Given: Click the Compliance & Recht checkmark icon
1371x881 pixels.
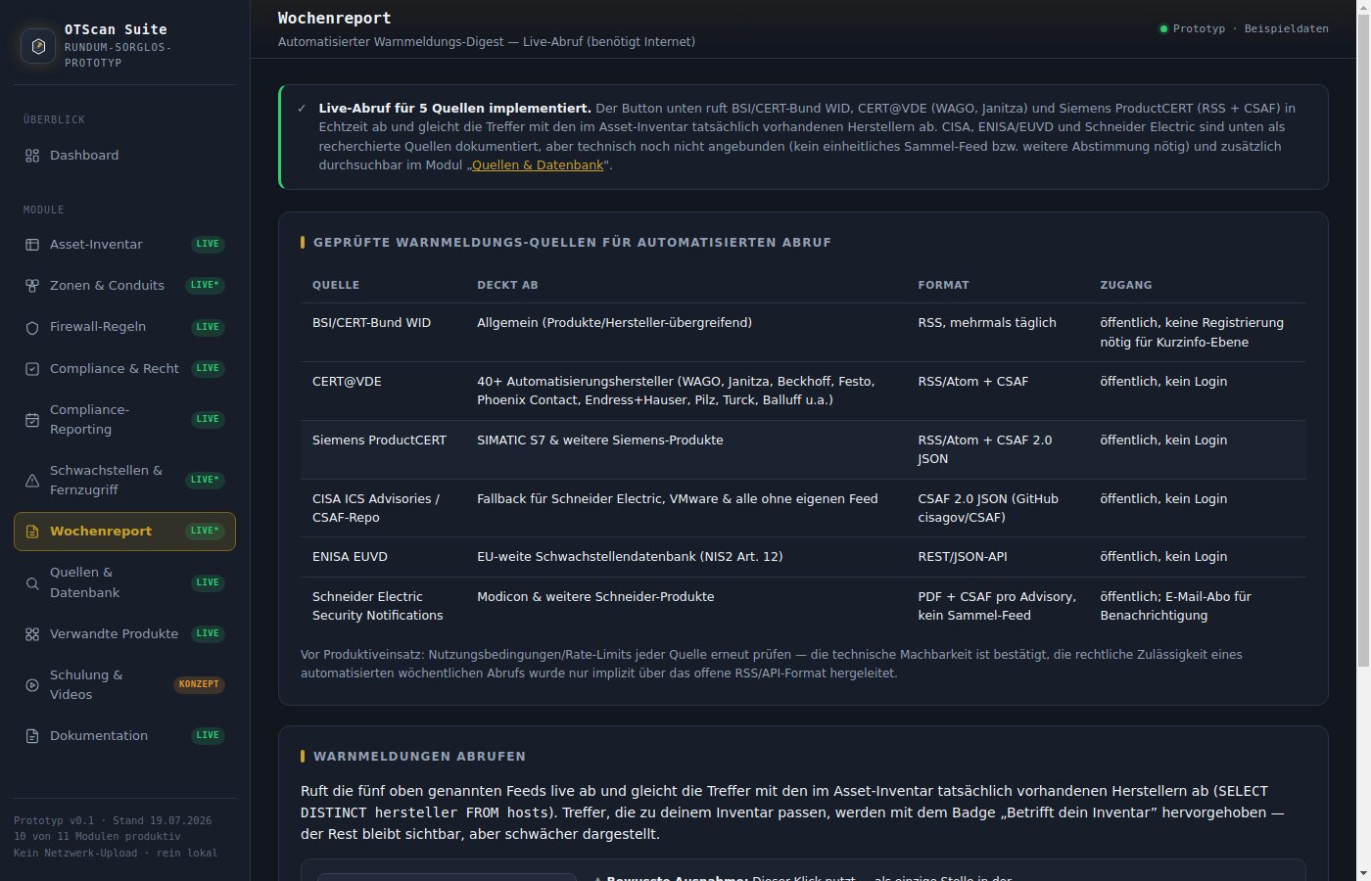Looking at the screenshot, I should [32, 369].
